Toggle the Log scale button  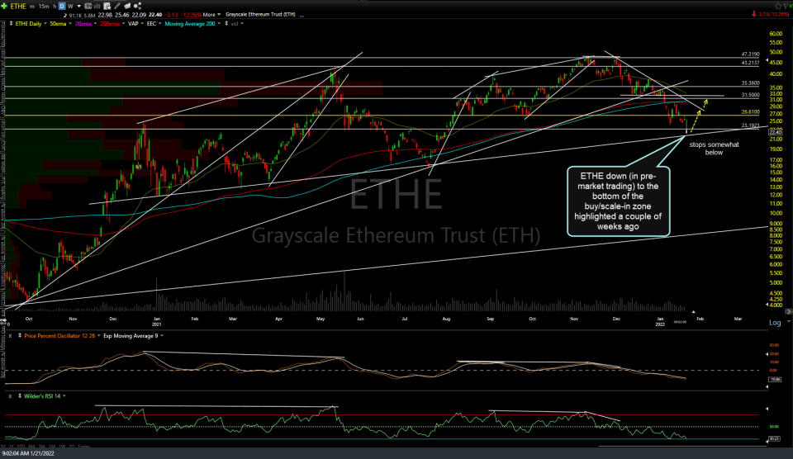pyautogui.click(x=775, y=323)
